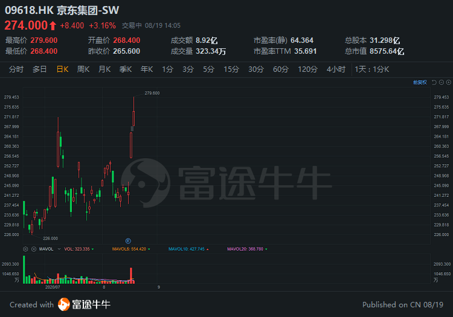Reset the chart view with undo arrow
The image size is (453, 317).
tap(434, 82)
